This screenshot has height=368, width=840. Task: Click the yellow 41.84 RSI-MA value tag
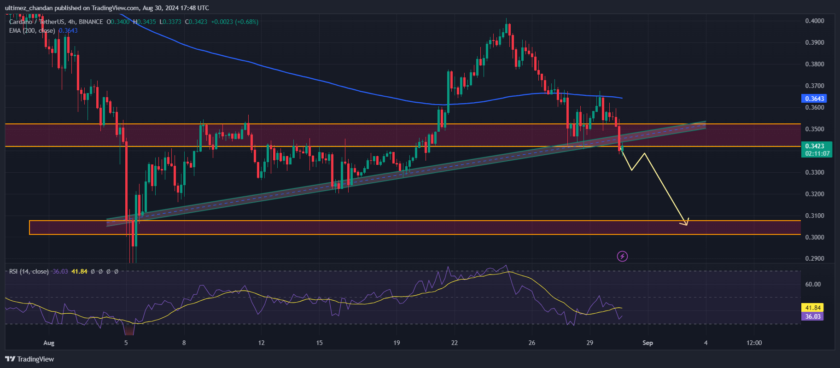(x=813, y=308)
